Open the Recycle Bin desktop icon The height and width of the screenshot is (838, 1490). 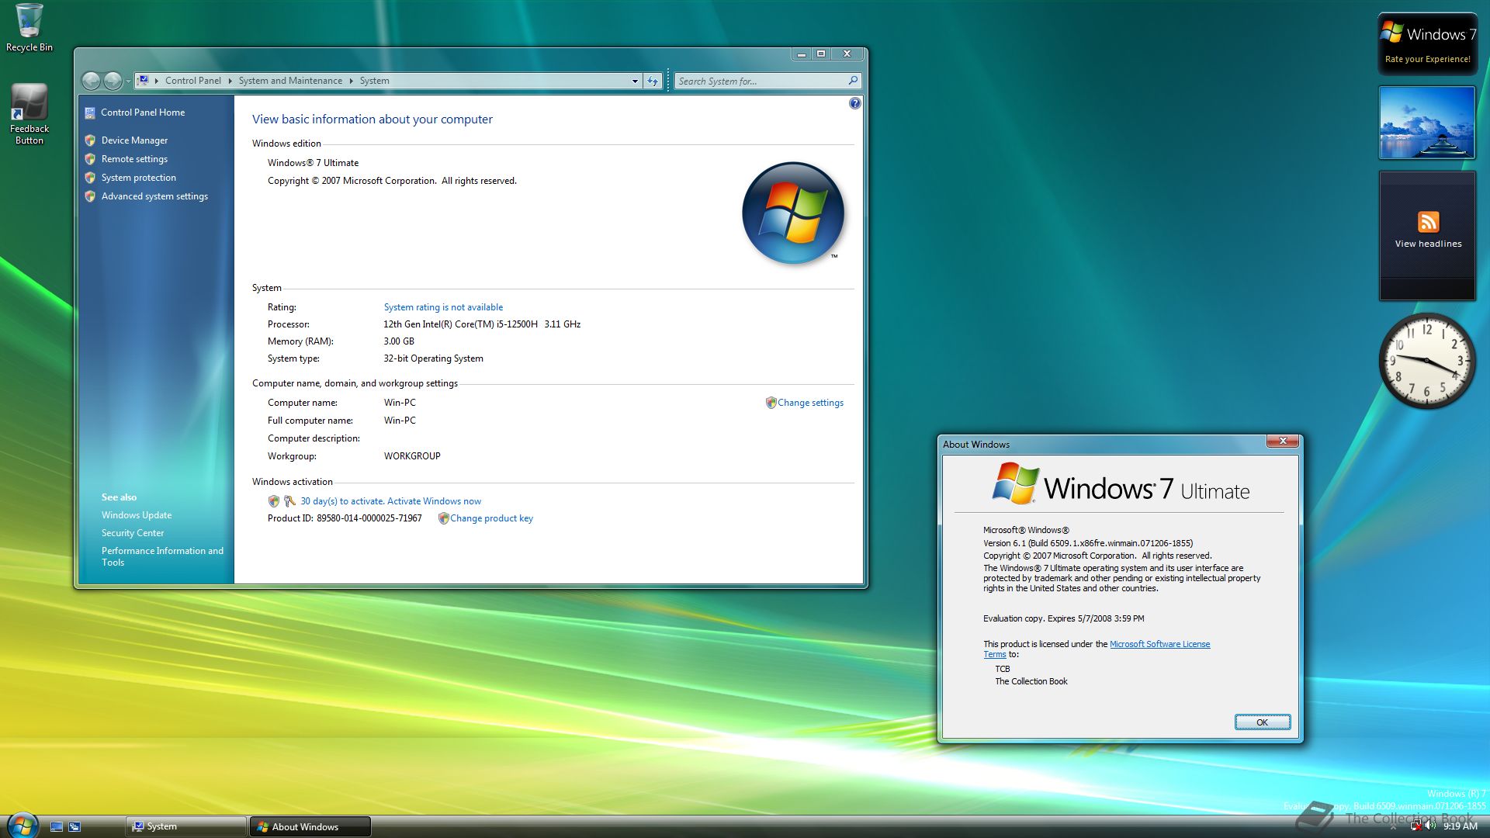point(29,28)
